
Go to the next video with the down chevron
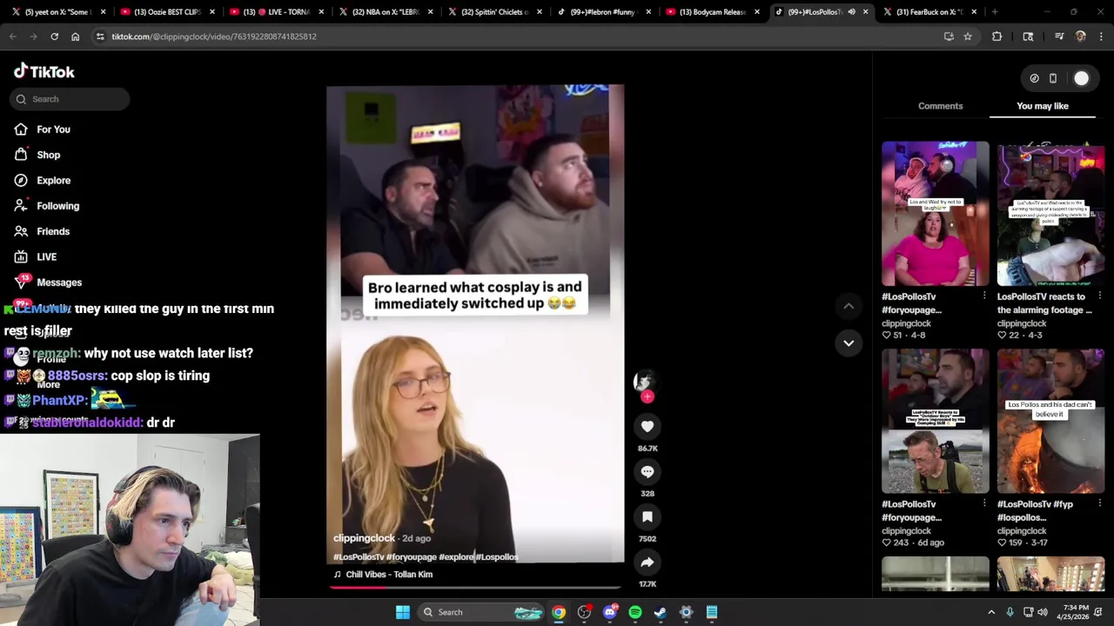click(x=849, y=343)
